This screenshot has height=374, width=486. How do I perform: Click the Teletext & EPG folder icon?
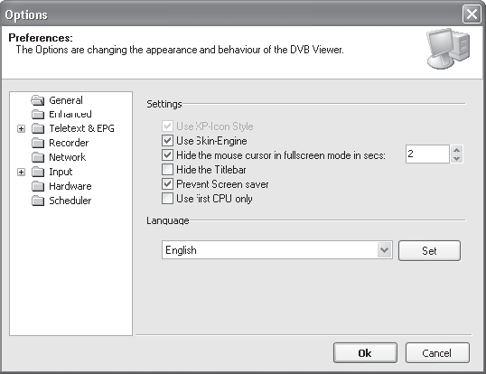38,128
